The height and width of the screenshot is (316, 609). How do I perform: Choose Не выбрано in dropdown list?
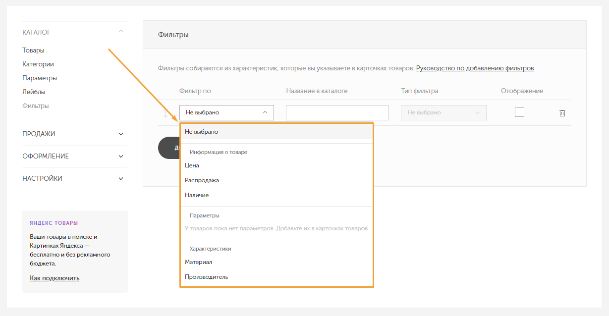pyautogui.click(x=277, y=132)
